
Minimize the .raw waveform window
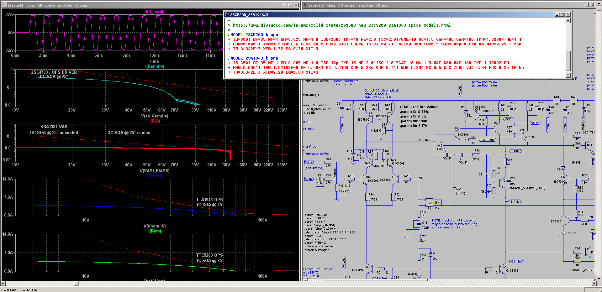pyautogui.click(x=285, y=5)
